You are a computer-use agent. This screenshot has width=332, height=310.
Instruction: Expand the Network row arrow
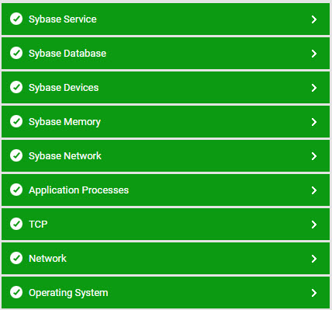pos(314,259)
